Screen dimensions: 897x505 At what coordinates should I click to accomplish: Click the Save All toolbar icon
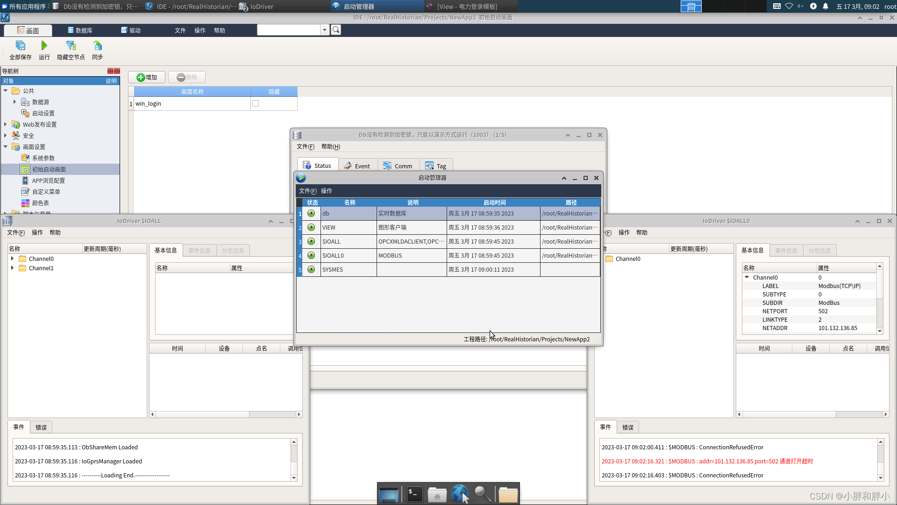[21, 46]
